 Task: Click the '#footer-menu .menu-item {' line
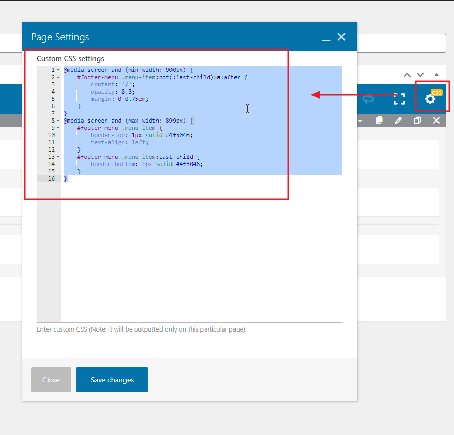(x=120, y=128)
